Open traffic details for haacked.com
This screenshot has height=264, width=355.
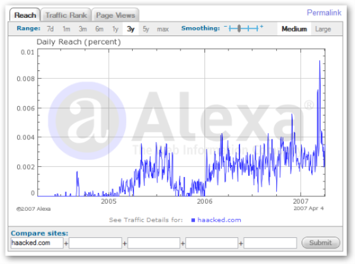pos(219,220)
